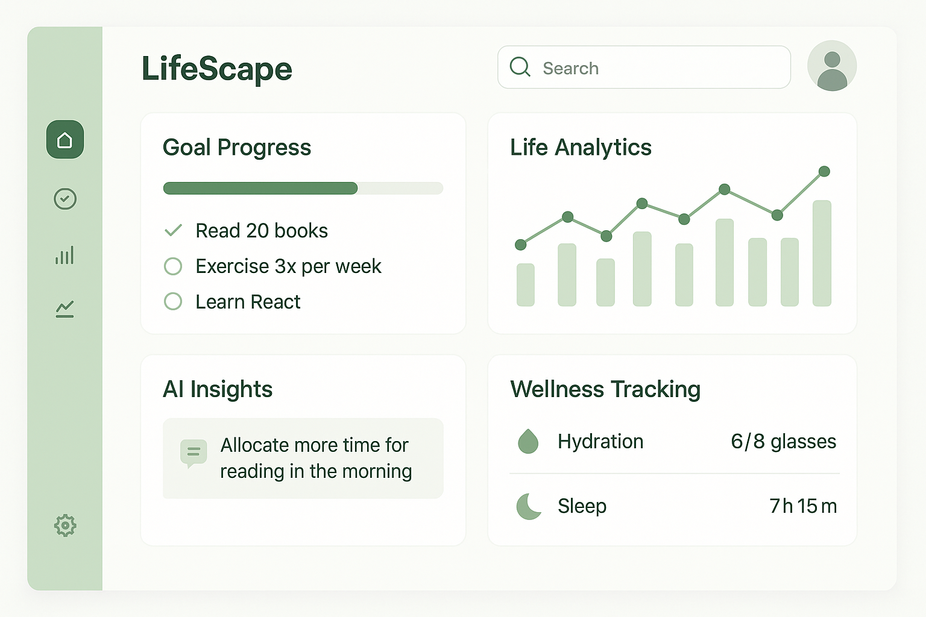Select the Home icon in the sidebar
The image size is (926, 617).
(x=65, y=139)
